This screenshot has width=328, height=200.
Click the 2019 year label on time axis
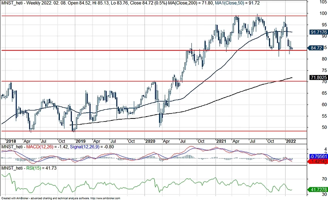(80, 141)
